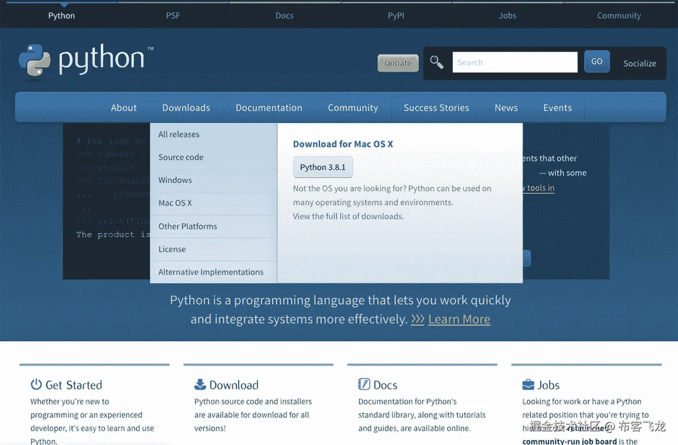Open the Docs top tab

[284, 15]
